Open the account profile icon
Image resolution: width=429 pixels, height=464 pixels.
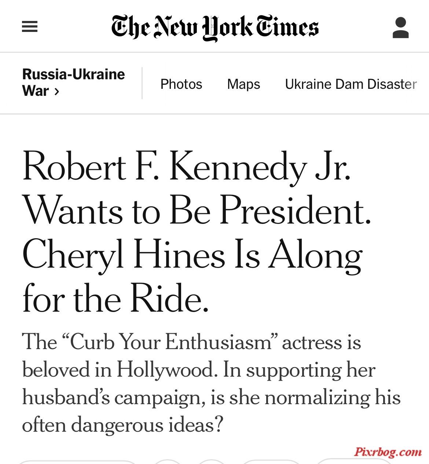click(x=400, y=28)
